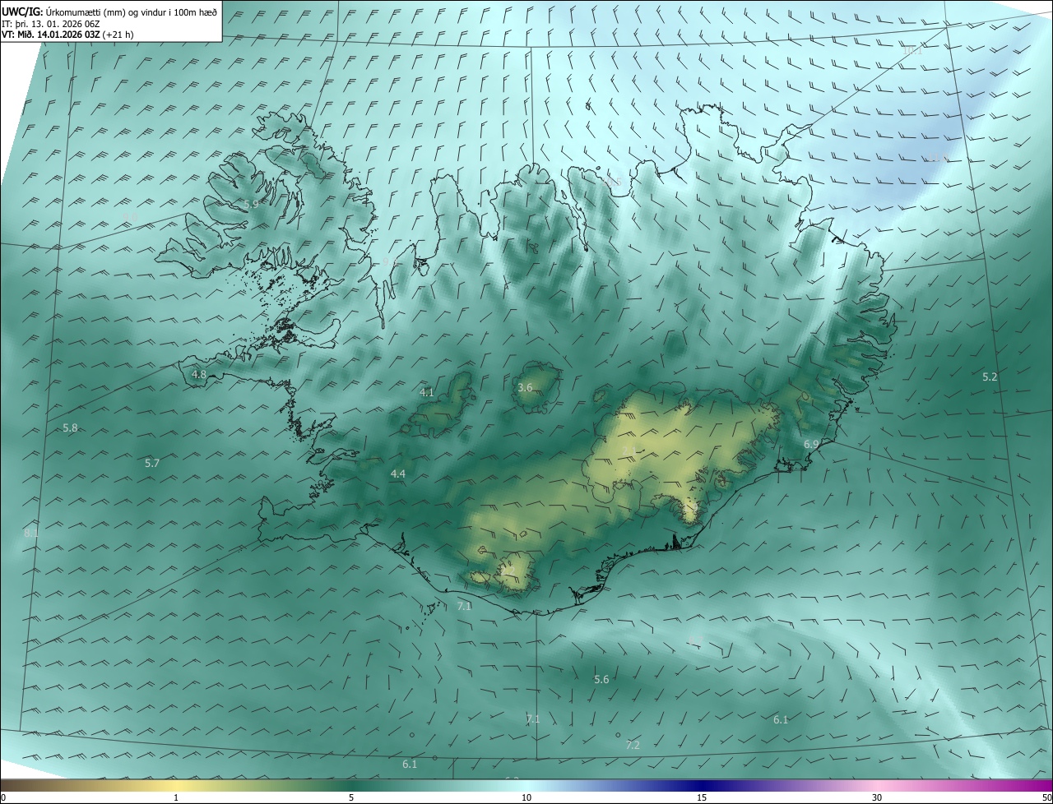Click the map title line starting 'UWC/IG: Úrkomumætti'
This screenshot has height=804, width=1053.
click(109, 12)
